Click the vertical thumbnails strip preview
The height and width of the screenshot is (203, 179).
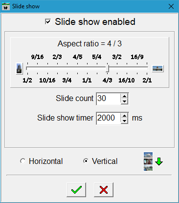(148, 162)
